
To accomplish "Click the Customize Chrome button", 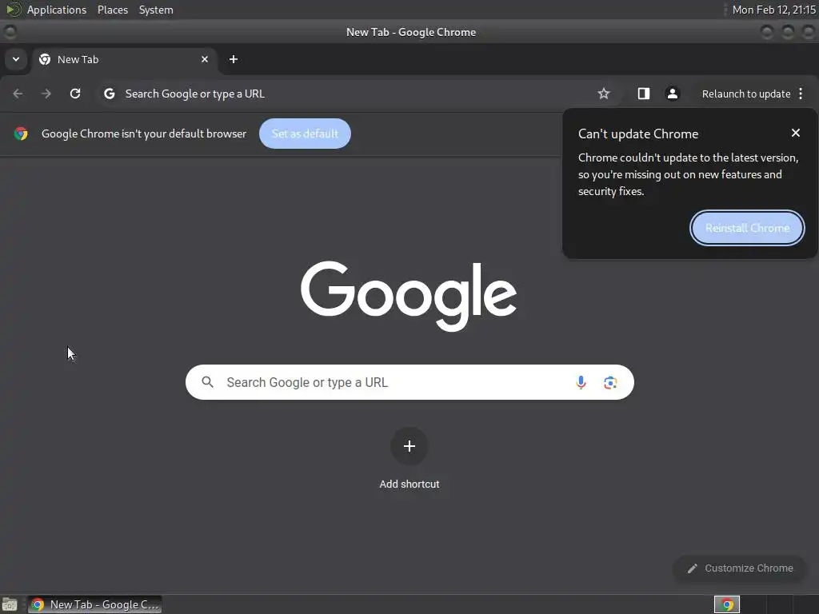I will point(740,568).
